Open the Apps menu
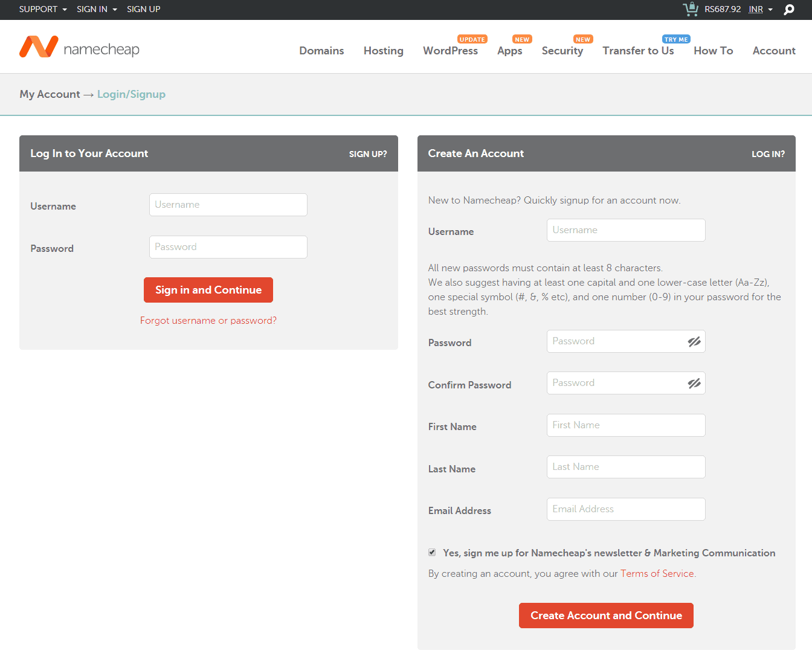Viewport: 812px width, 656px height. pyautogui.click(x=510, y=51)
